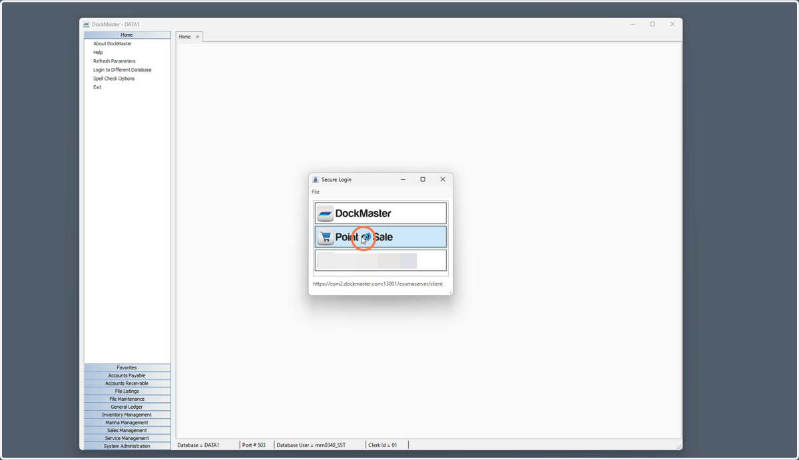799x460 pixels.
Task: Click the DockMaster boat icon in Secure Login
Action: click(x=325, y=214)
